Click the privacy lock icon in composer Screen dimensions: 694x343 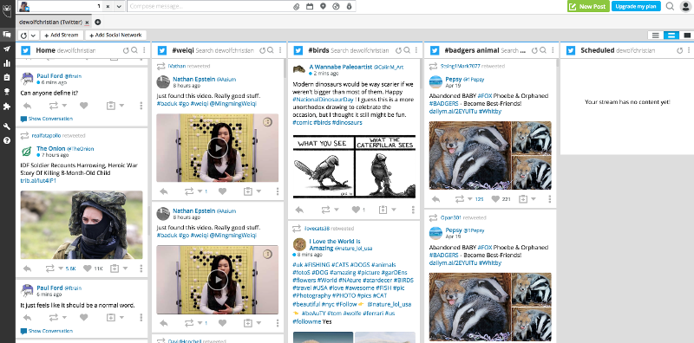349,6
